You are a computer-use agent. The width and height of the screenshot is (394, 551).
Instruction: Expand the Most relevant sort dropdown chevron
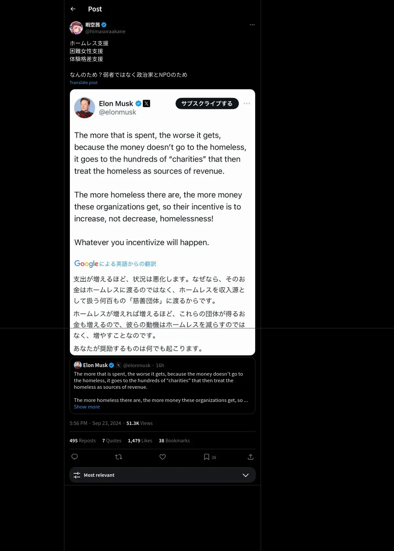(x=246, y=475)
